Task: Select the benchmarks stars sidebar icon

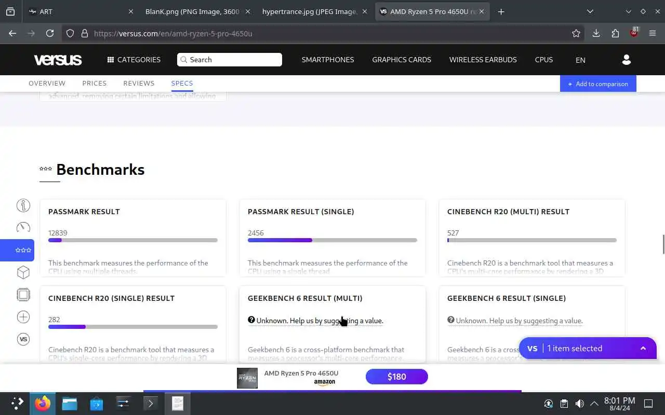Action: pos(23,250)
